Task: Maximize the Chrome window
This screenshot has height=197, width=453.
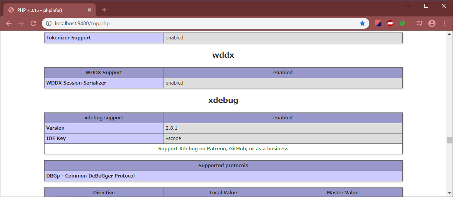Action: coord(426,6)
